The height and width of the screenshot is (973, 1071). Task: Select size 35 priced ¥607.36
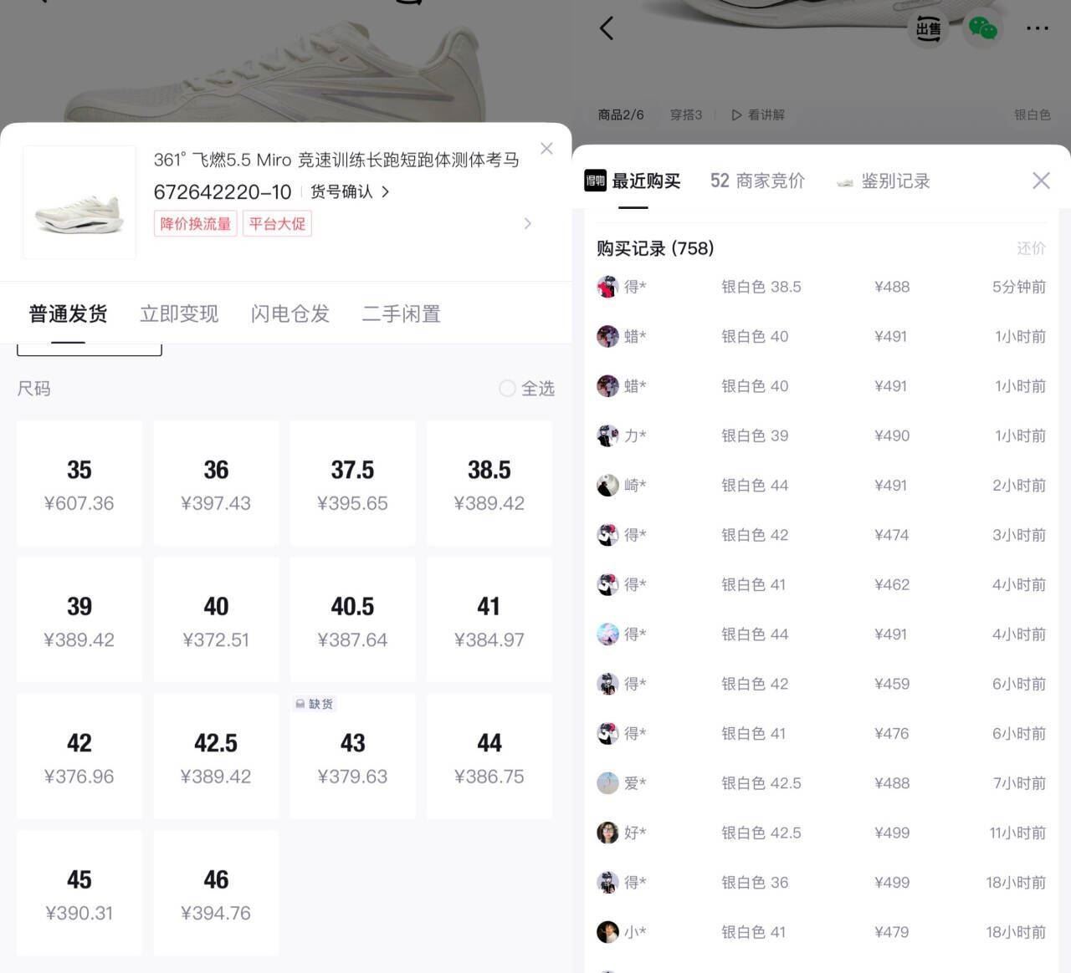pyautogui.click(x=79, y=483)
